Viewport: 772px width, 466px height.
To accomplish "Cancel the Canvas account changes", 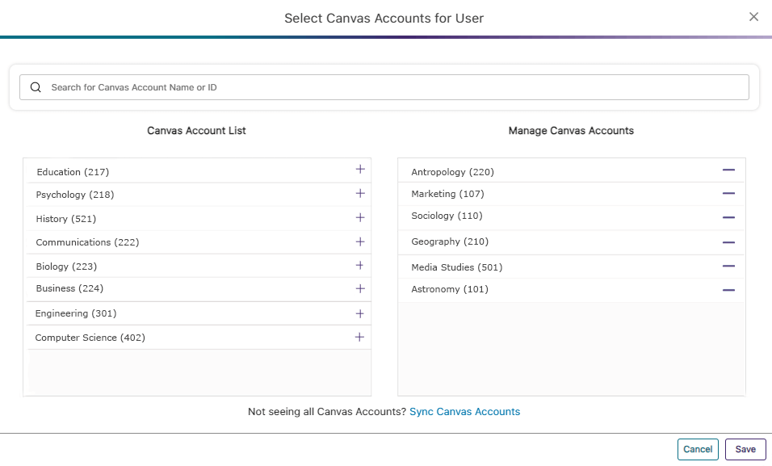I will 698,449.
